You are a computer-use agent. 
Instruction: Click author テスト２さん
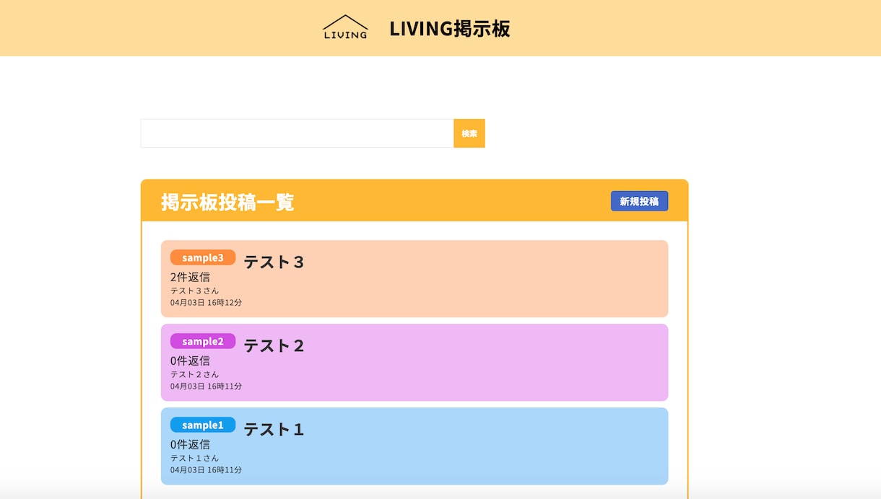coord(194,374)
